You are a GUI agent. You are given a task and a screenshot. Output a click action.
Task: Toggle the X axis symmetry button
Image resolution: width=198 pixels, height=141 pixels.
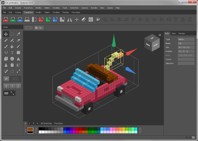pos(6,86)
